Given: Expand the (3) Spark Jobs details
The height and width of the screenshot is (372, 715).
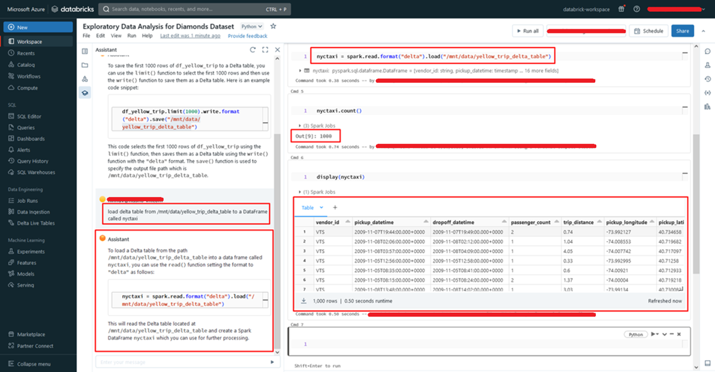Looking at the screenshot, I should (x=300, y=126).
